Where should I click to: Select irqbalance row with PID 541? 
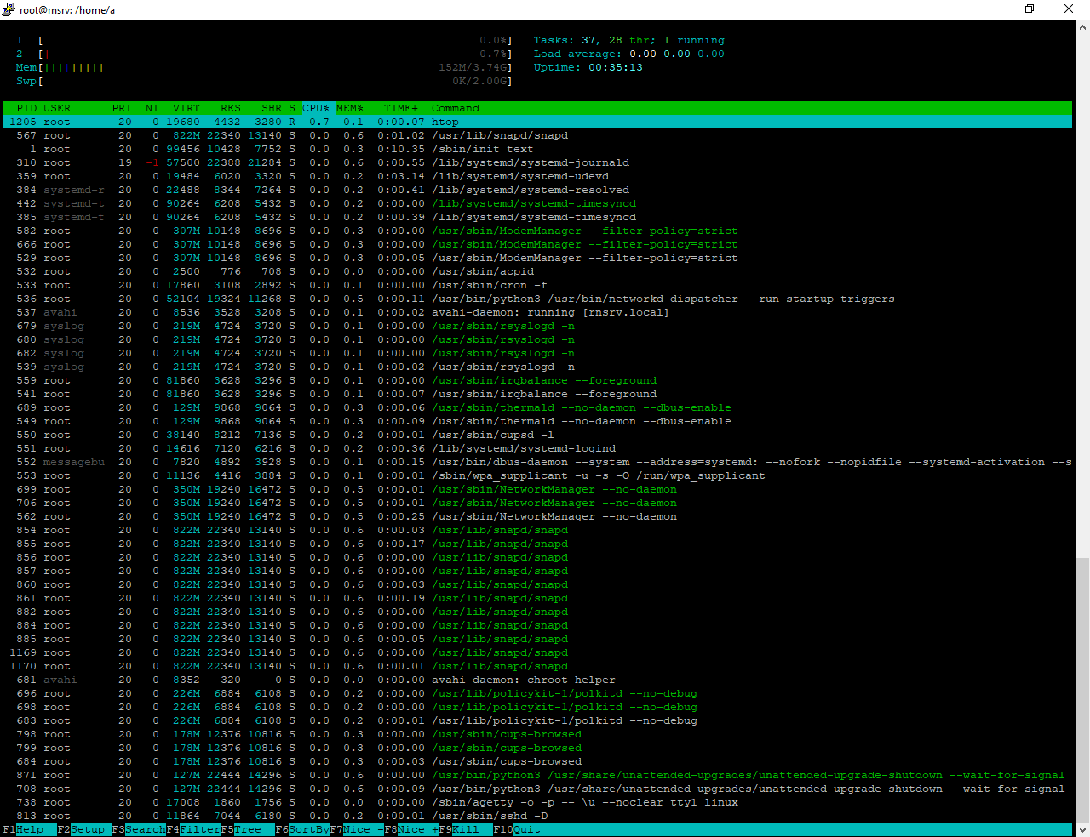[537, 394]
